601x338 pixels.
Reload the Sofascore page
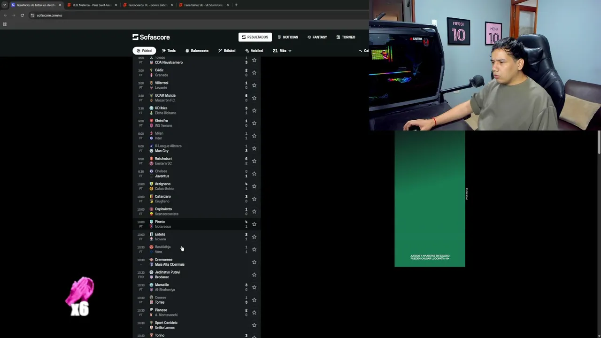22,15
